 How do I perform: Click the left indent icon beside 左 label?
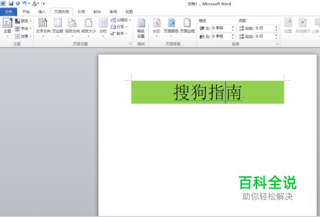pos(202,28)
